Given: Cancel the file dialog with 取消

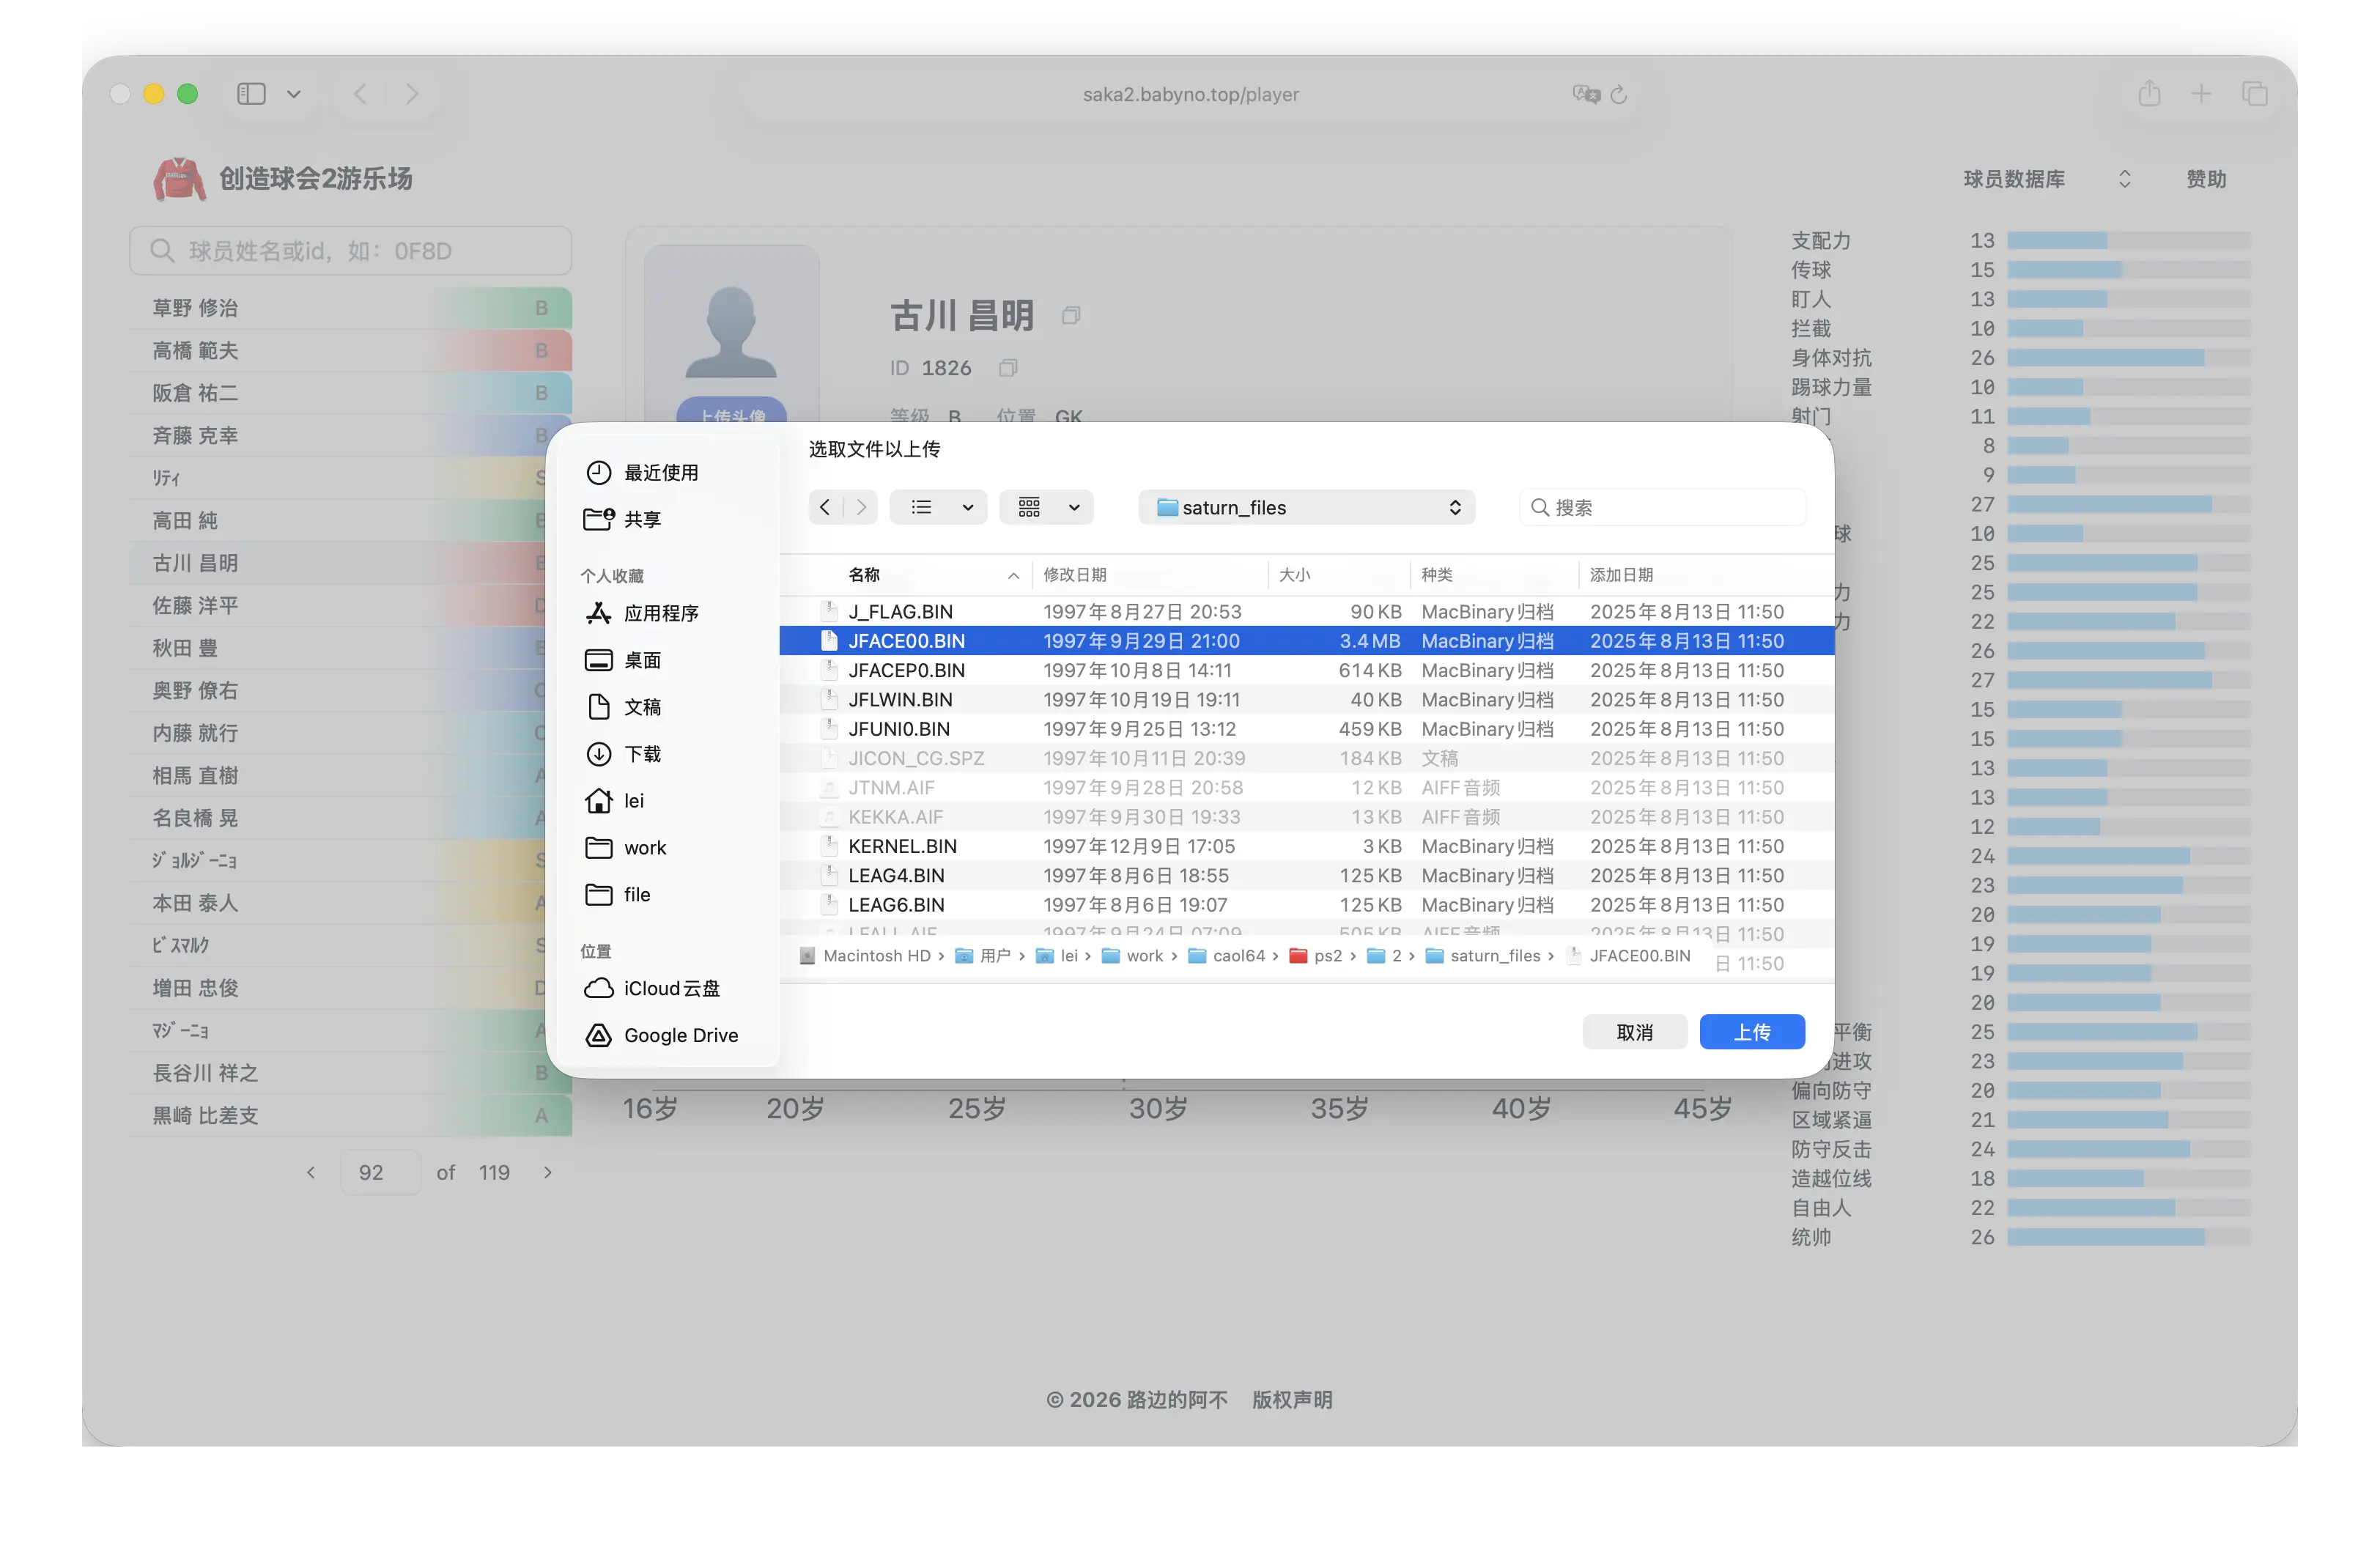Looking at the screenshot, I should [x=1635, y=1032].
